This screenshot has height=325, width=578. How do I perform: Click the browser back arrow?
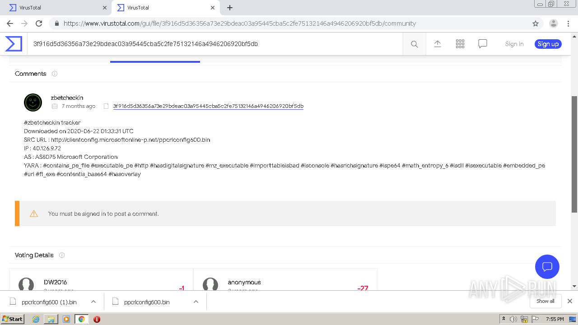10,23
